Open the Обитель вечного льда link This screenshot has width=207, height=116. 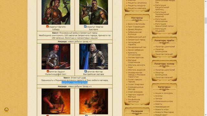point(136,66)
